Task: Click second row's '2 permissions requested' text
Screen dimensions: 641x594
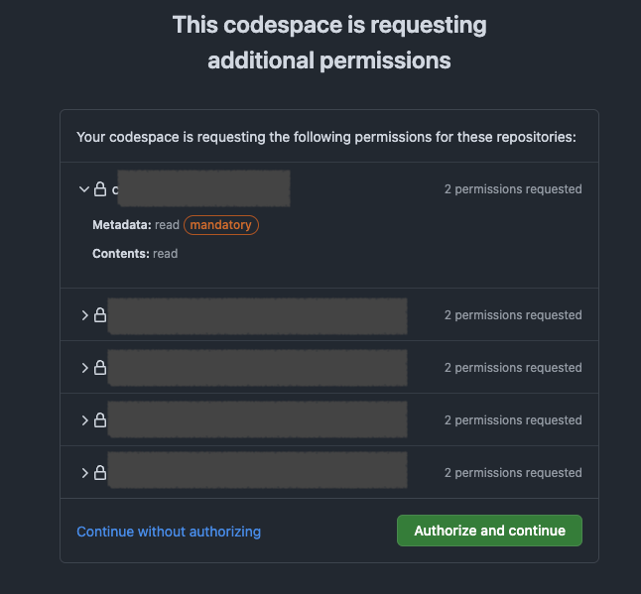Action: [513, 315]
